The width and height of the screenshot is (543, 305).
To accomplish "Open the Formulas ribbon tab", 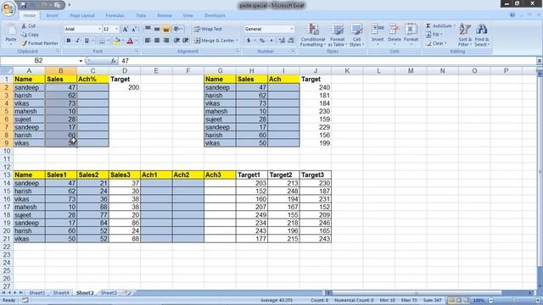I will (115, 15).
